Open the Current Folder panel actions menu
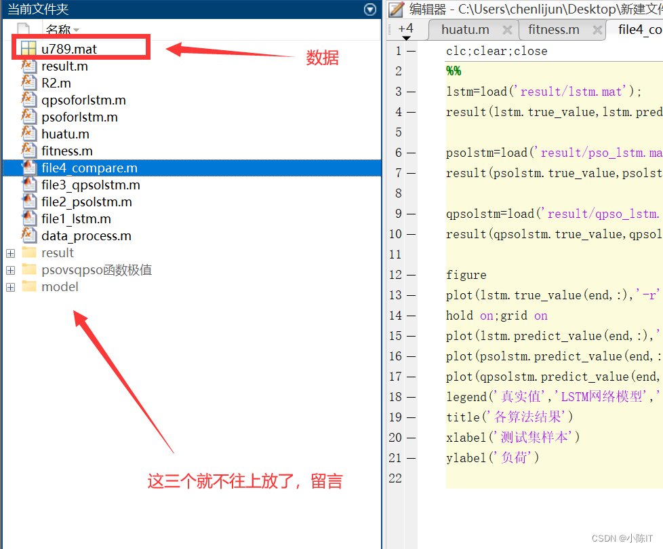 (x=370, y=10)
